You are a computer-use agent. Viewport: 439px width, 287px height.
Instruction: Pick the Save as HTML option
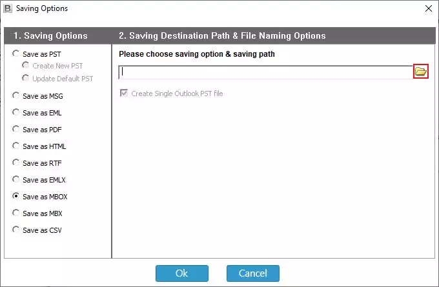(16, 146)
